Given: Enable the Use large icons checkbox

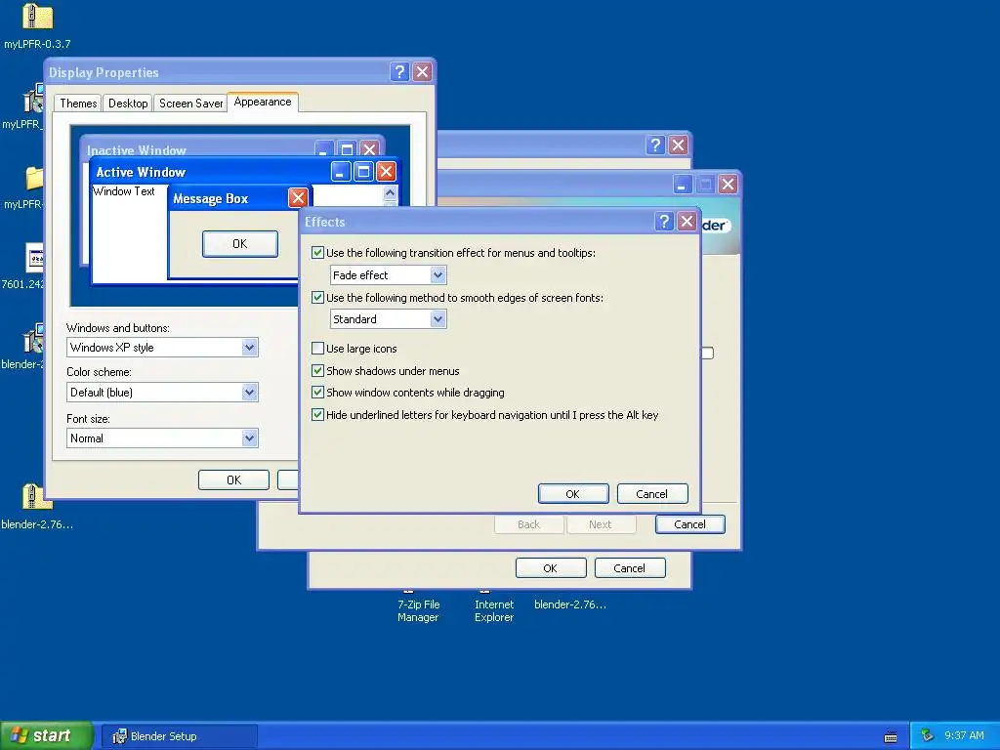Looking at the screenshot, I should (317, 349).
